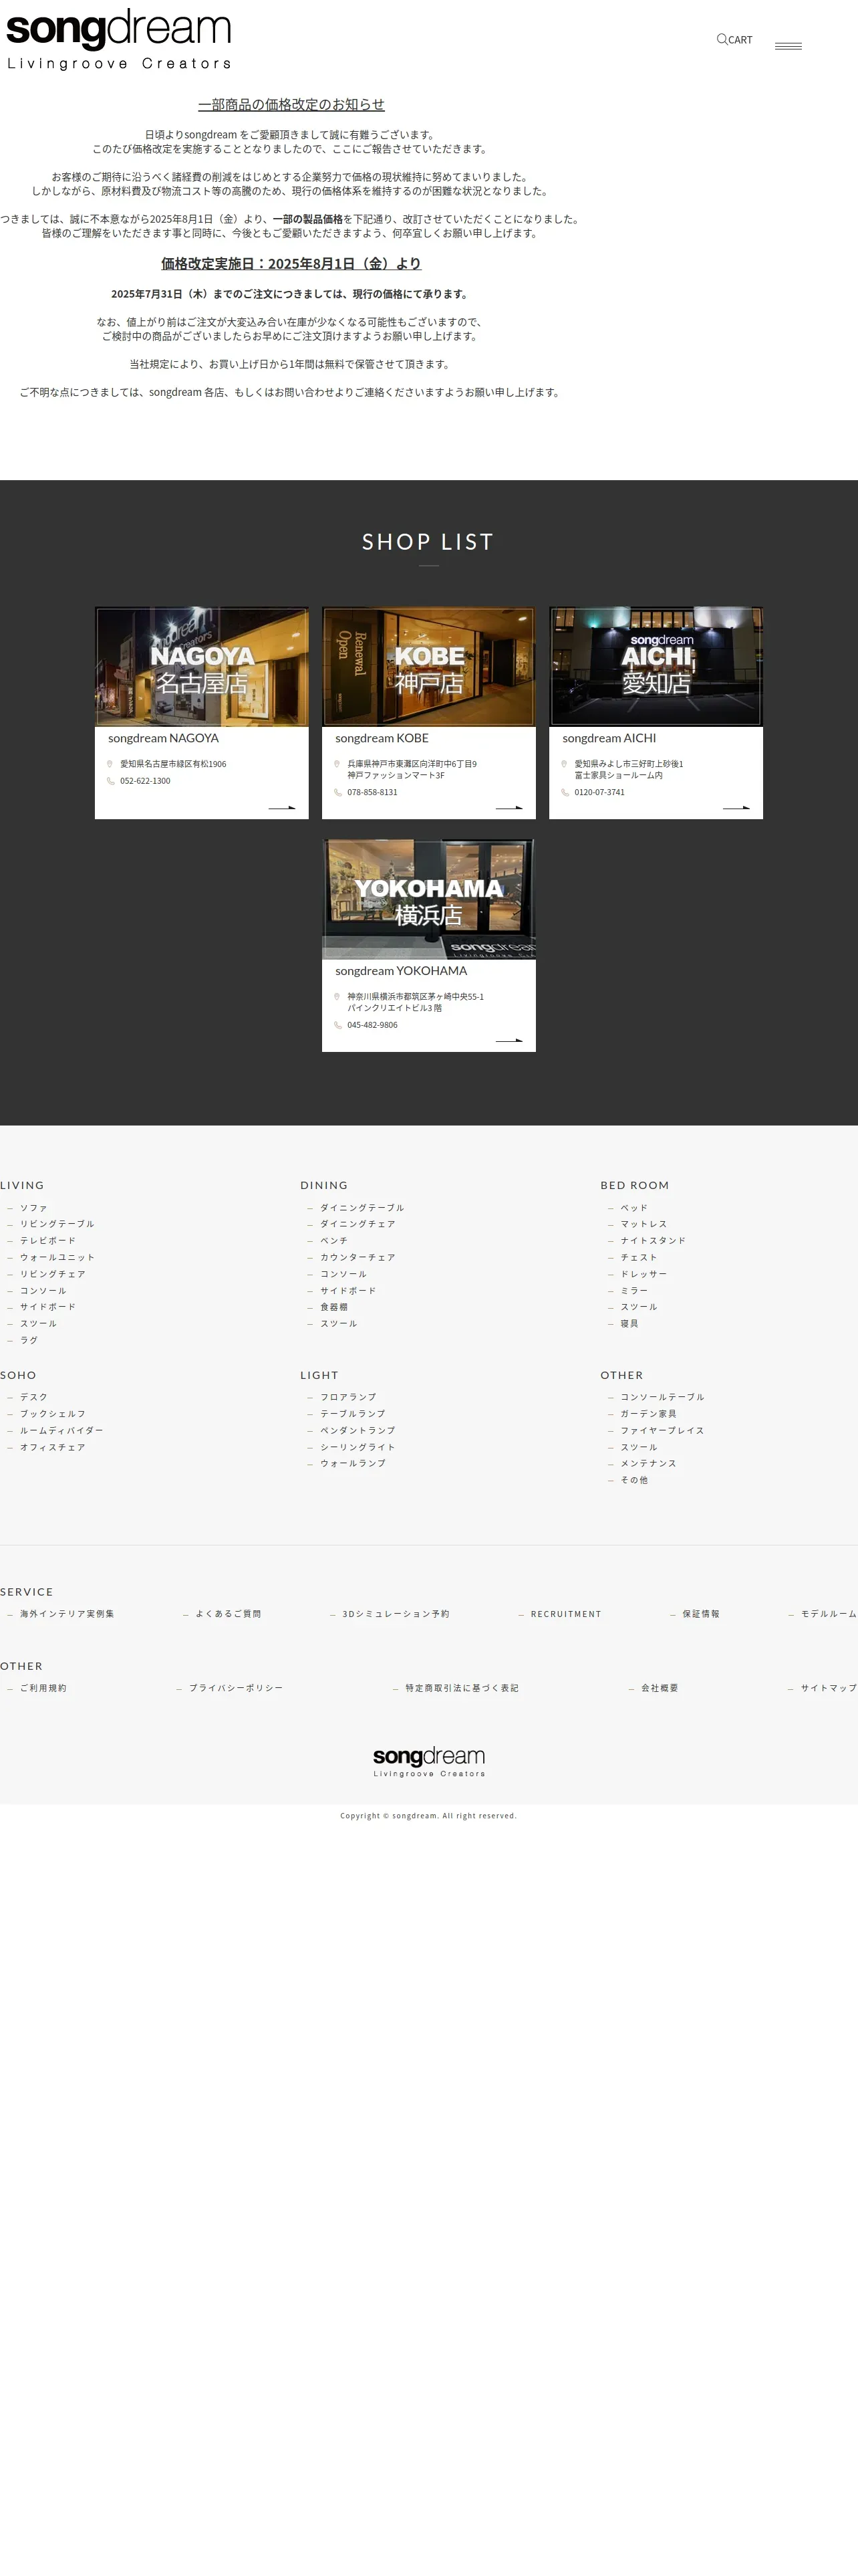Screen dimensions: 858x2576
Task: Open ペンダントランプ link
Action: point(357,1430)
